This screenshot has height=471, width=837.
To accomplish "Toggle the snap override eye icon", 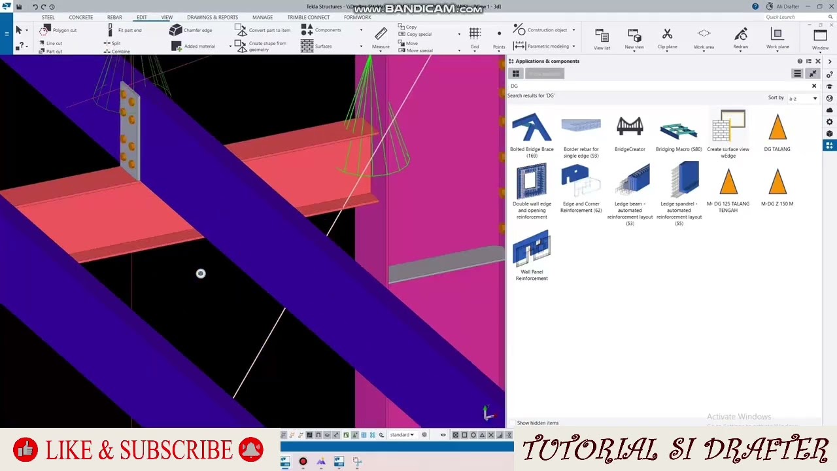I will tap(443, 435).
